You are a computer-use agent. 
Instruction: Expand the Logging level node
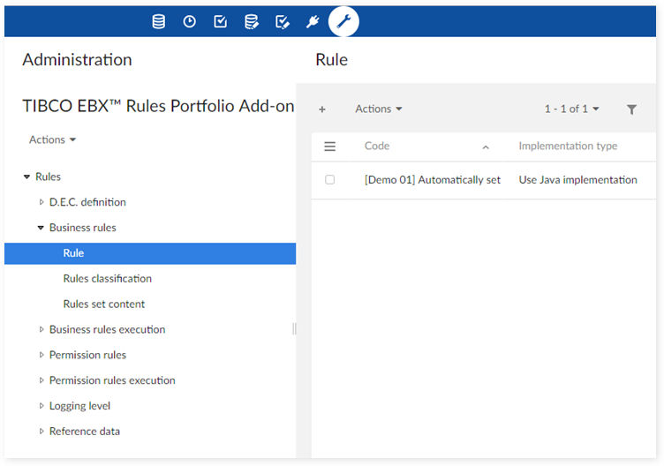click(x=41, y=405)
